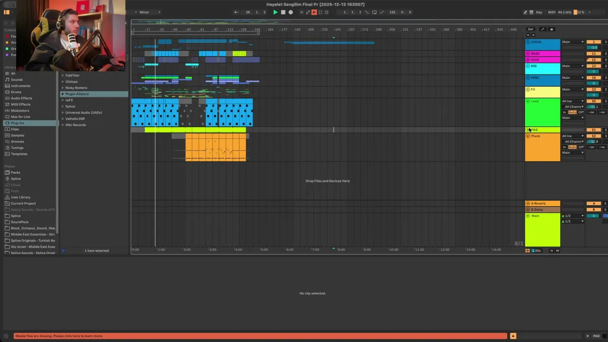Click the Set locator button

click(x=531, y=29)
